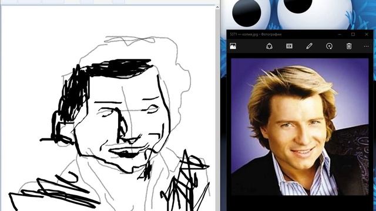Rotate the photo using the rotate icon
Screen dimensions: 376x211
point(329,46)
